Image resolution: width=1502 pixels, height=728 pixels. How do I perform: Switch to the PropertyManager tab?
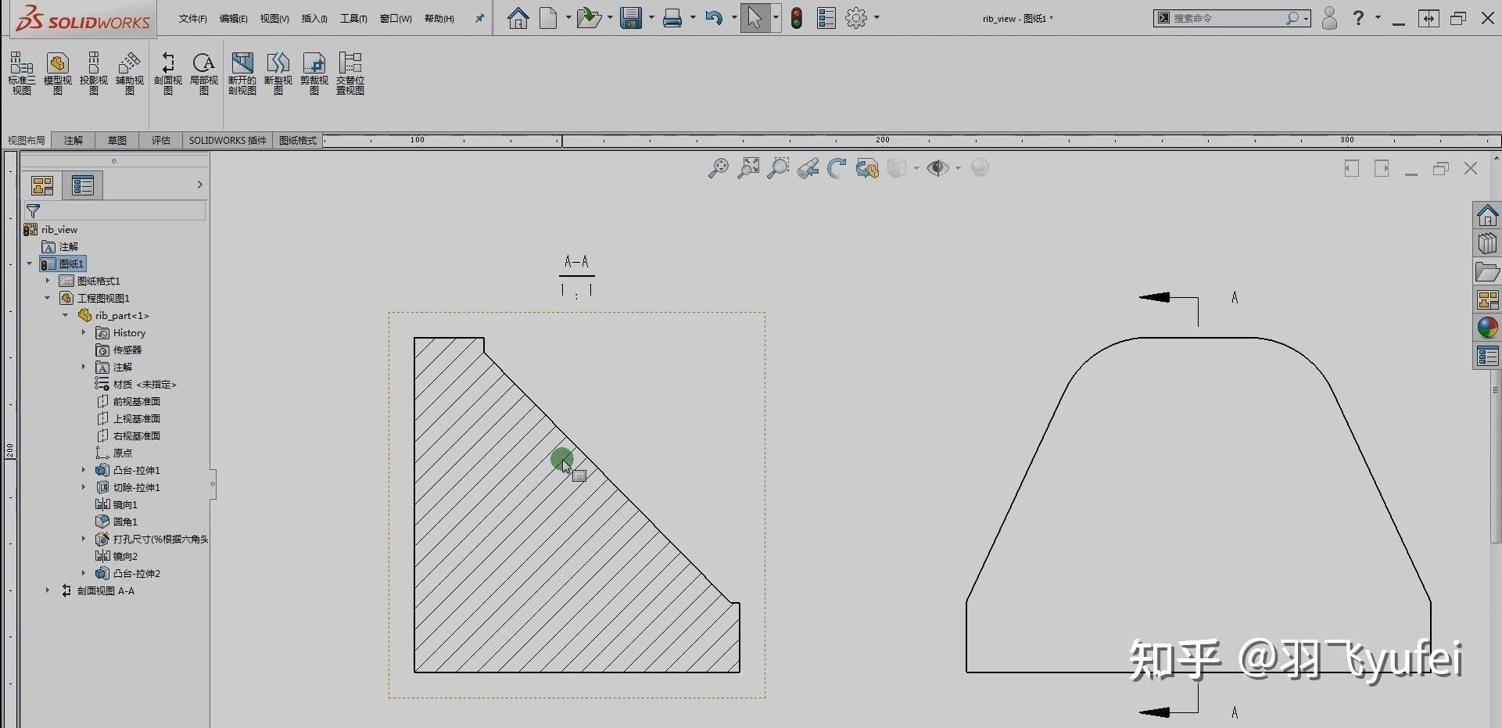(x=82, y=185)
